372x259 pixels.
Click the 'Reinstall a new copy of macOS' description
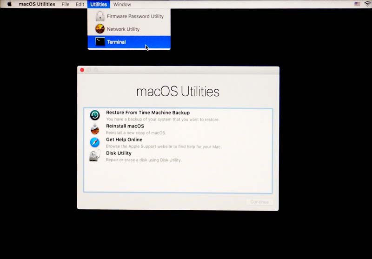click(136, 133)
